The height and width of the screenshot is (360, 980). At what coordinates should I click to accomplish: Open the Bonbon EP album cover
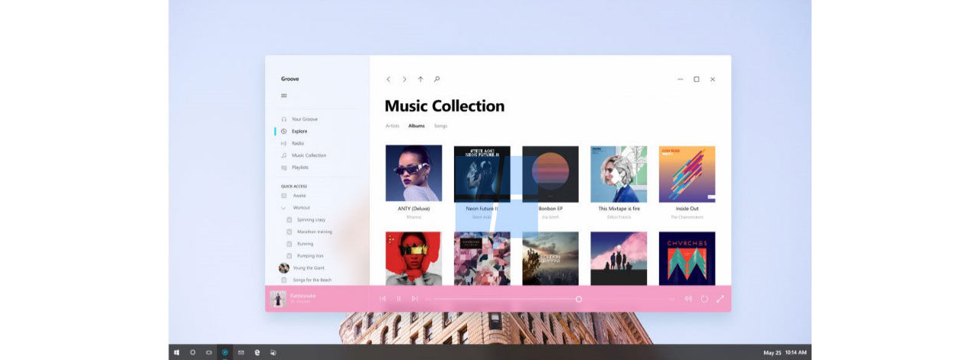tap(550, 174)
